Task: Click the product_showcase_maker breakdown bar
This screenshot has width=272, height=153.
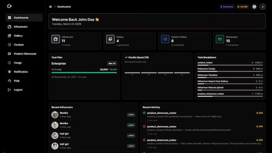Action: (230, 96)
